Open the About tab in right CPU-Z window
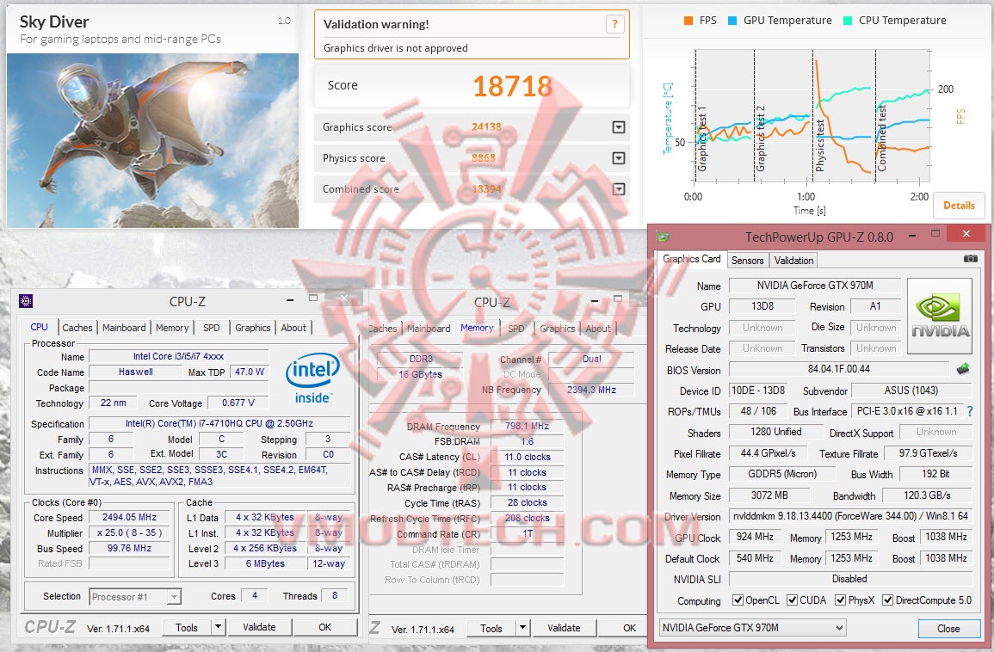994x652 pixels. 598,329
